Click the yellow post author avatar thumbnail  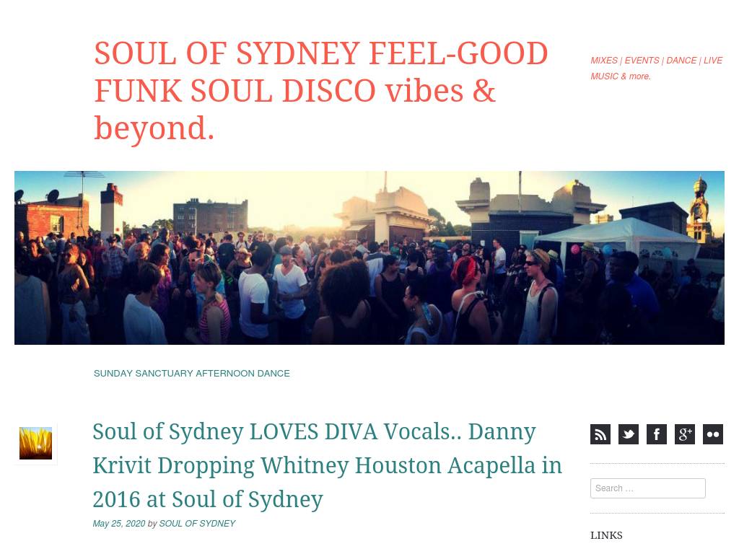pos(36,444)
